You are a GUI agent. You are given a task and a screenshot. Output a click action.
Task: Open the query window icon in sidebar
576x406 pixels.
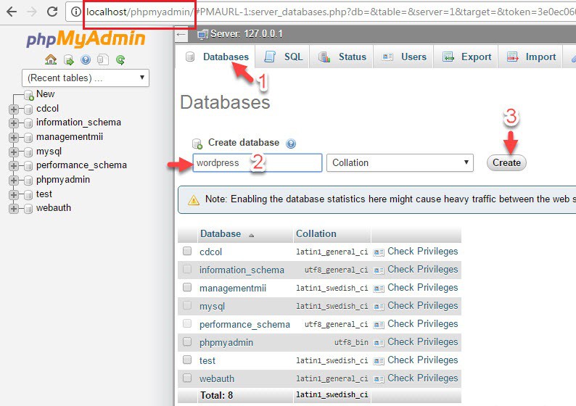click(103, 60)
